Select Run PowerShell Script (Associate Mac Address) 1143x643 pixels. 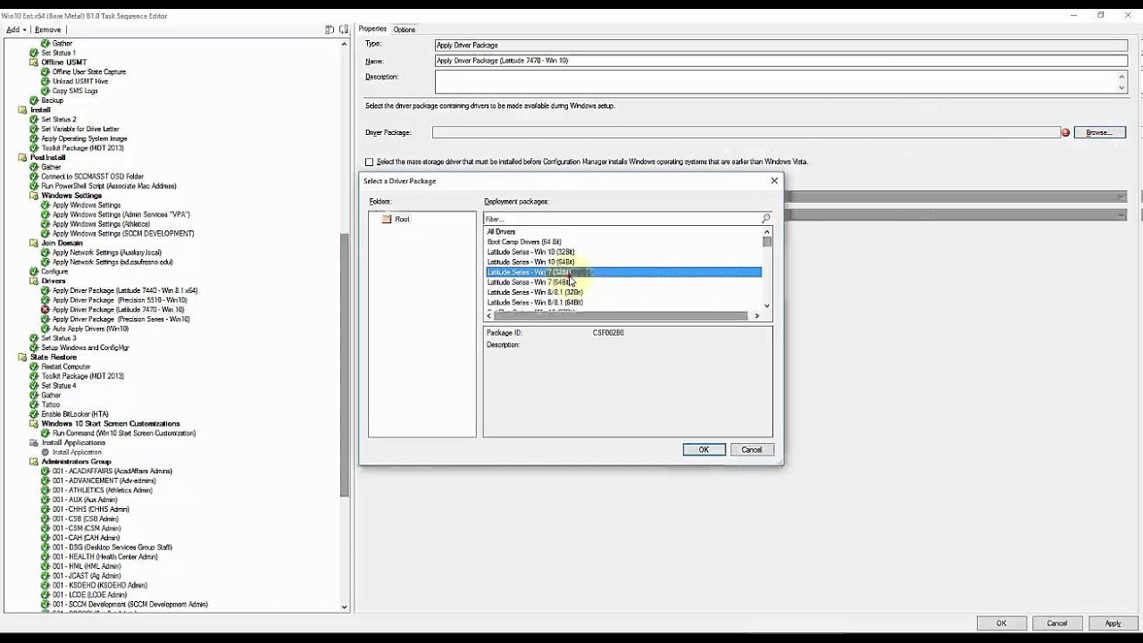pyautogui.click(x=109, y=186)
